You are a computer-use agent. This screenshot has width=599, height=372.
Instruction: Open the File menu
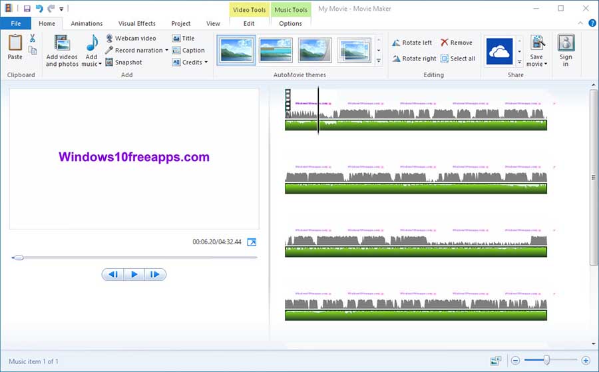point(16,23)
